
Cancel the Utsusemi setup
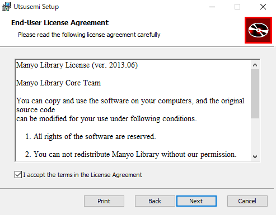point(247,201)
